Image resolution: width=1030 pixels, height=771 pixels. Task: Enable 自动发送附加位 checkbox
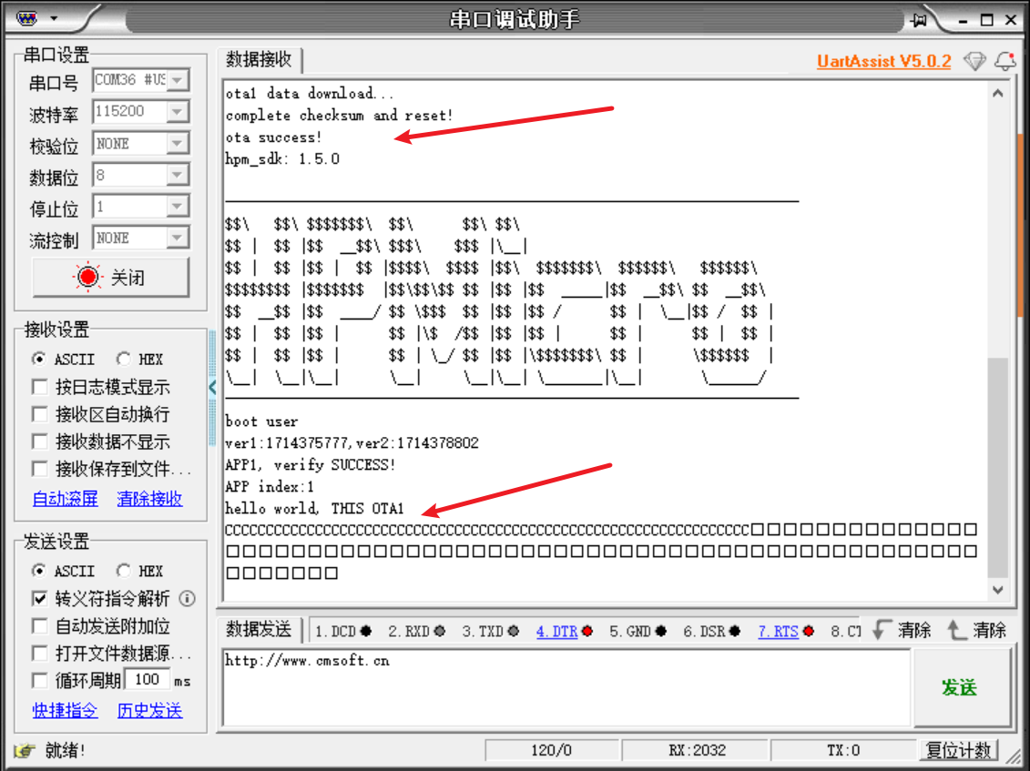pyautogui.click(x=40, y=626)
